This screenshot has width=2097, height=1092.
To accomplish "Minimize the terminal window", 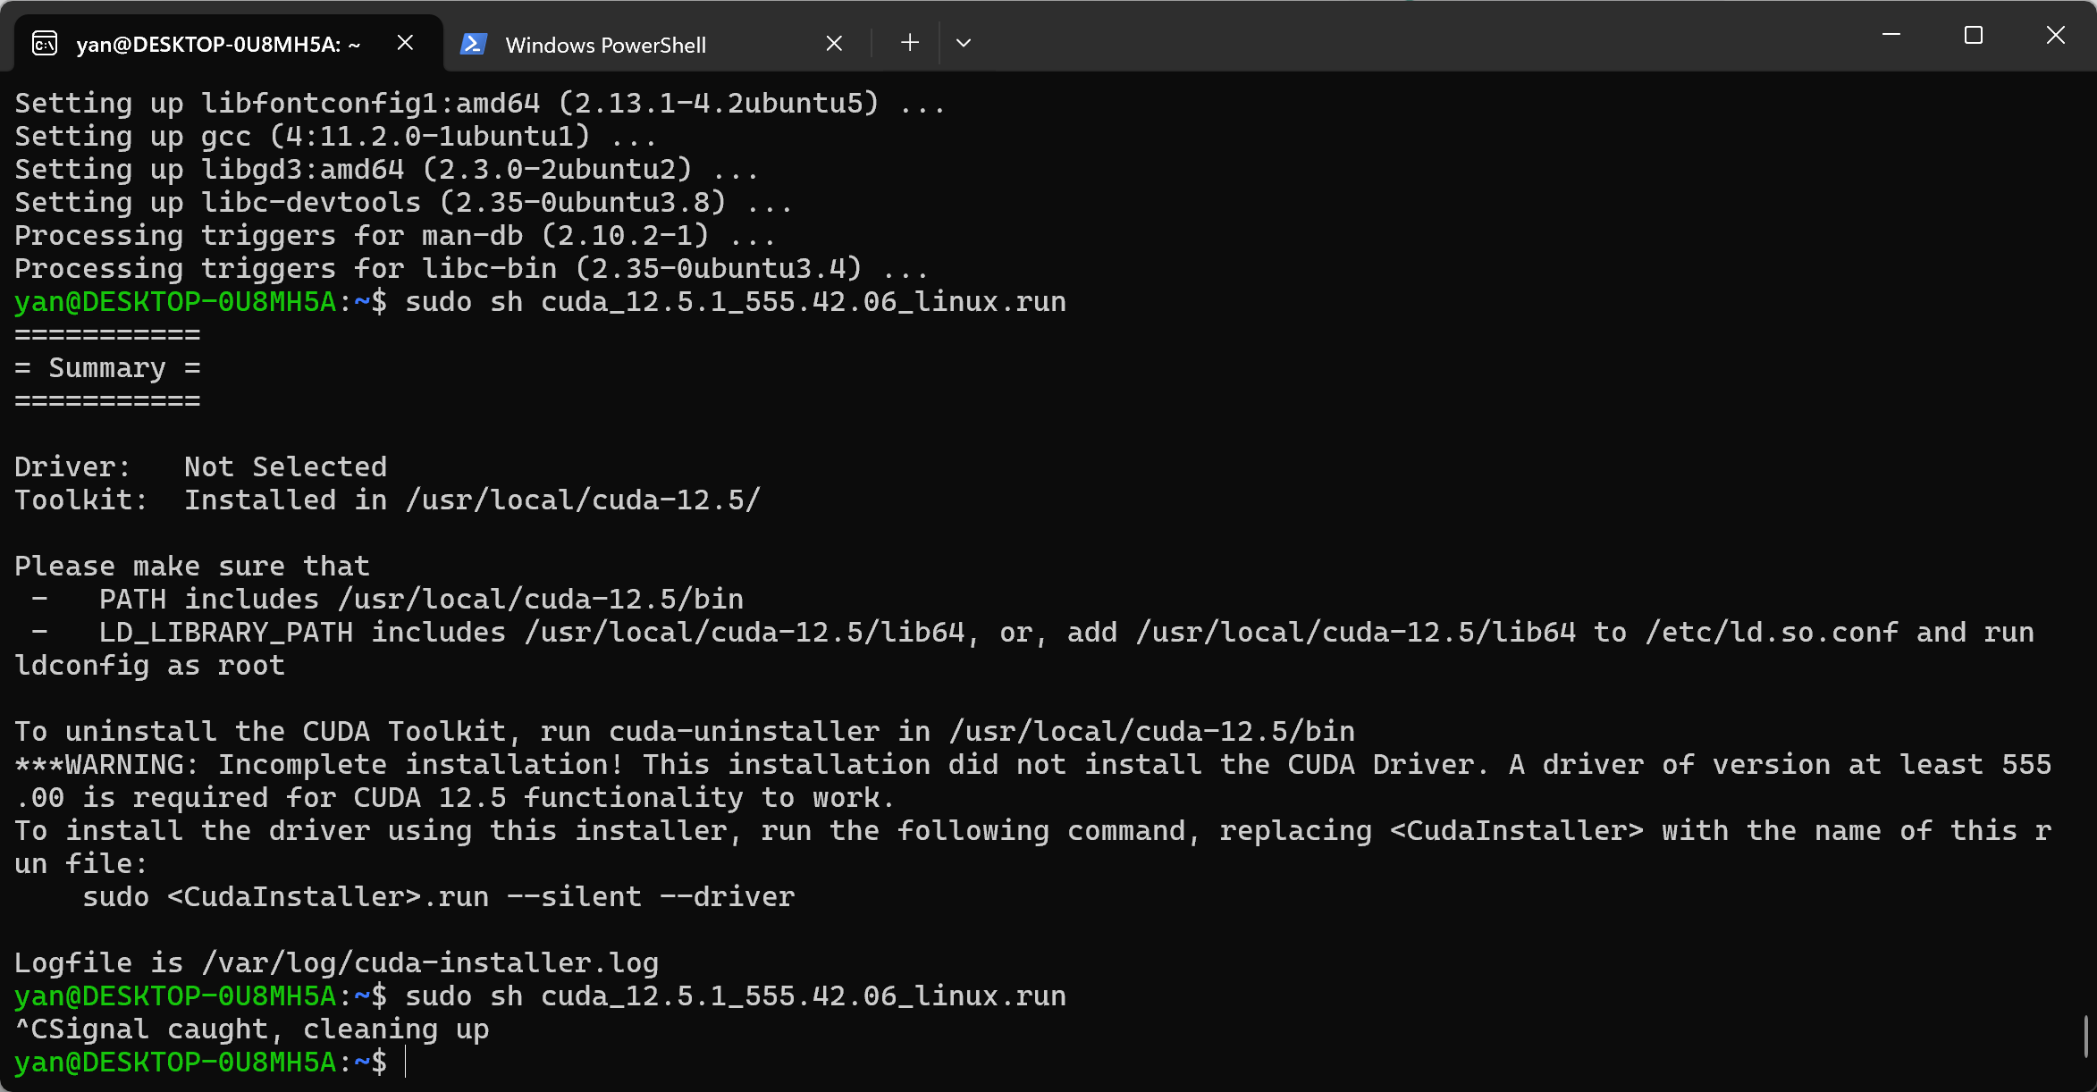I will [1891, 36].
